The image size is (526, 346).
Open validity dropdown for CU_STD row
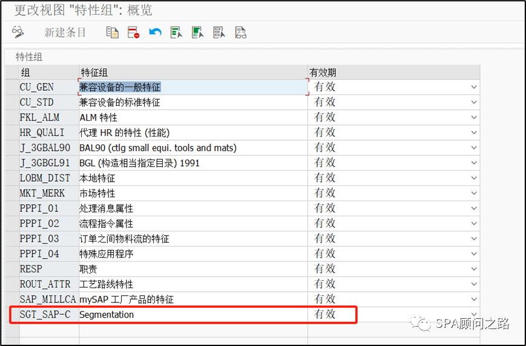coord(474,102)
